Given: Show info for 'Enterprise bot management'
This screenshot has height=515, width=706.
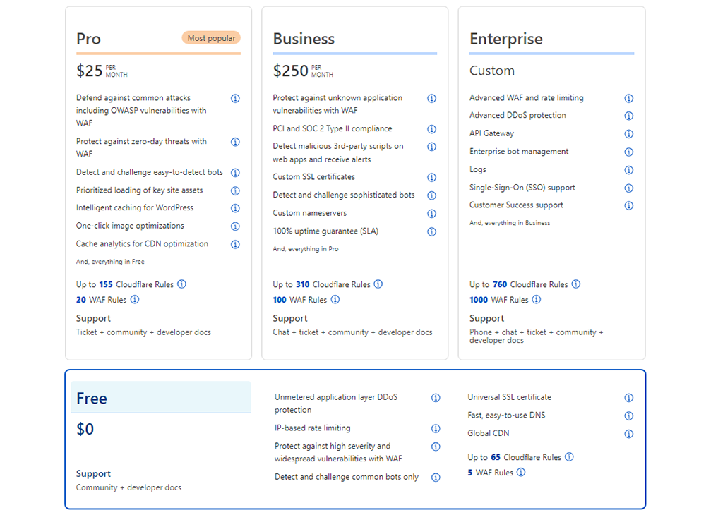Looking at the screenshot, I should tap(628, 152).
